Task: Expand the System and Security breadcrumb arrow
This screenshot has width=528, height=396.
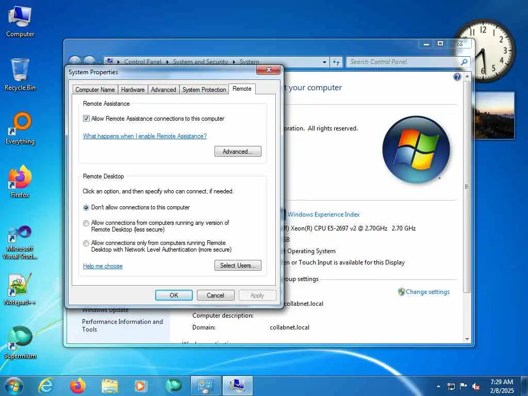Action: pos(234,62)
